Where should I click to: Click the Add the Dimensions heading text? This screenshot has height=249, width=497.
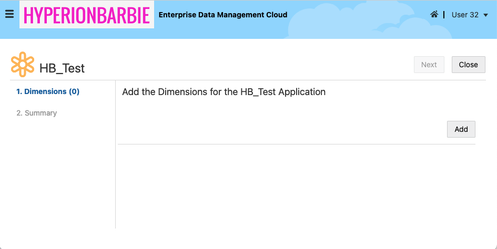click(224, 92)
